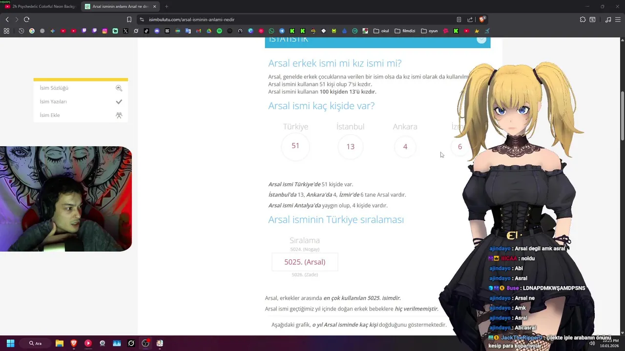Open the Gmail bookmark icon
Viewport: 625px width, 351px height.
point(198,31)
